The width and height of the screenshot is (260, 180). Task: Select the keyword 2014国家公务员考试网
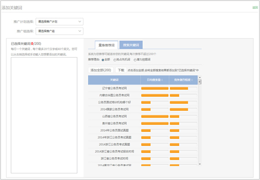click(114, 110)
